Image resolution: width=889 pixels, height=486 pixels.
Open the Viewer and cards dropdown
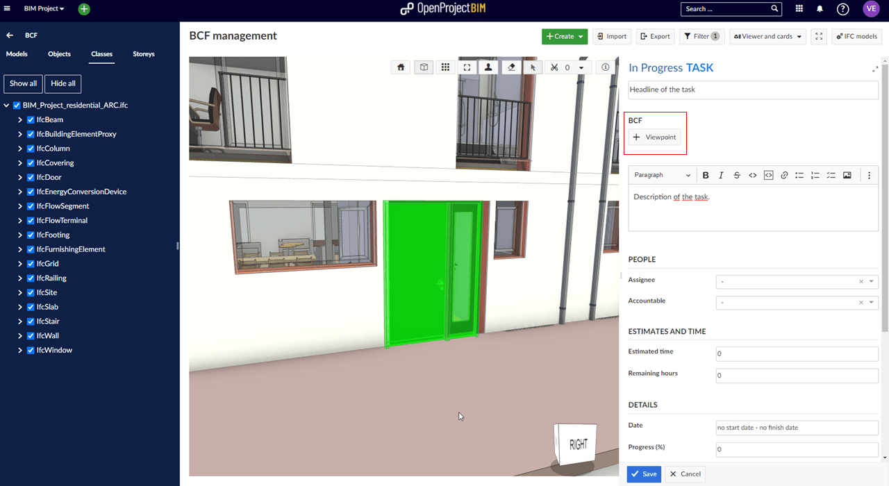pyautogui.click(x=767, y=37)
